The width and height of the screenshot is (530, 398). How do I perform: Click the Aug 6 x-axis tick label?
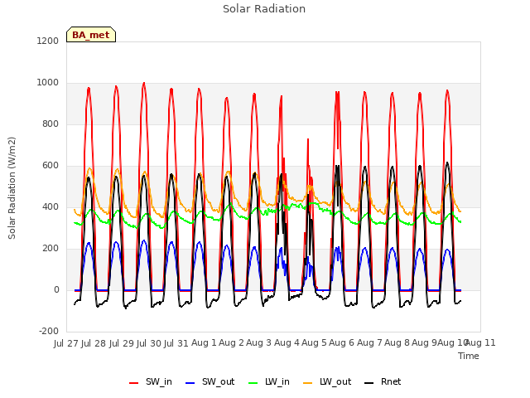pyautogui.click(x=341, y=343)
